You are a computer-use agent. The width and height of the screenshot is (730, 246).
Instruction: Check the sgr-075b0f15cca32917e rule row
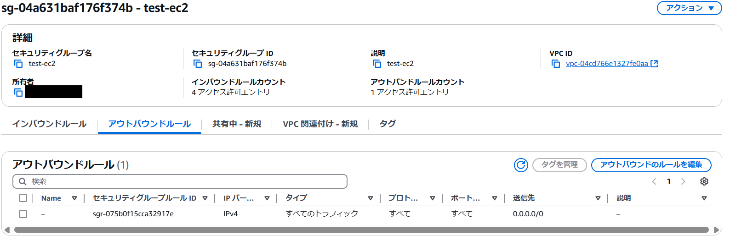[23, 214]
